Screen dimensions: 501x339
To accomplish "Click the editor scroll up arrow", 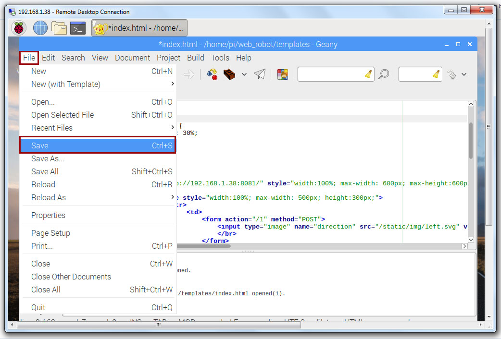I will (471, 104).
